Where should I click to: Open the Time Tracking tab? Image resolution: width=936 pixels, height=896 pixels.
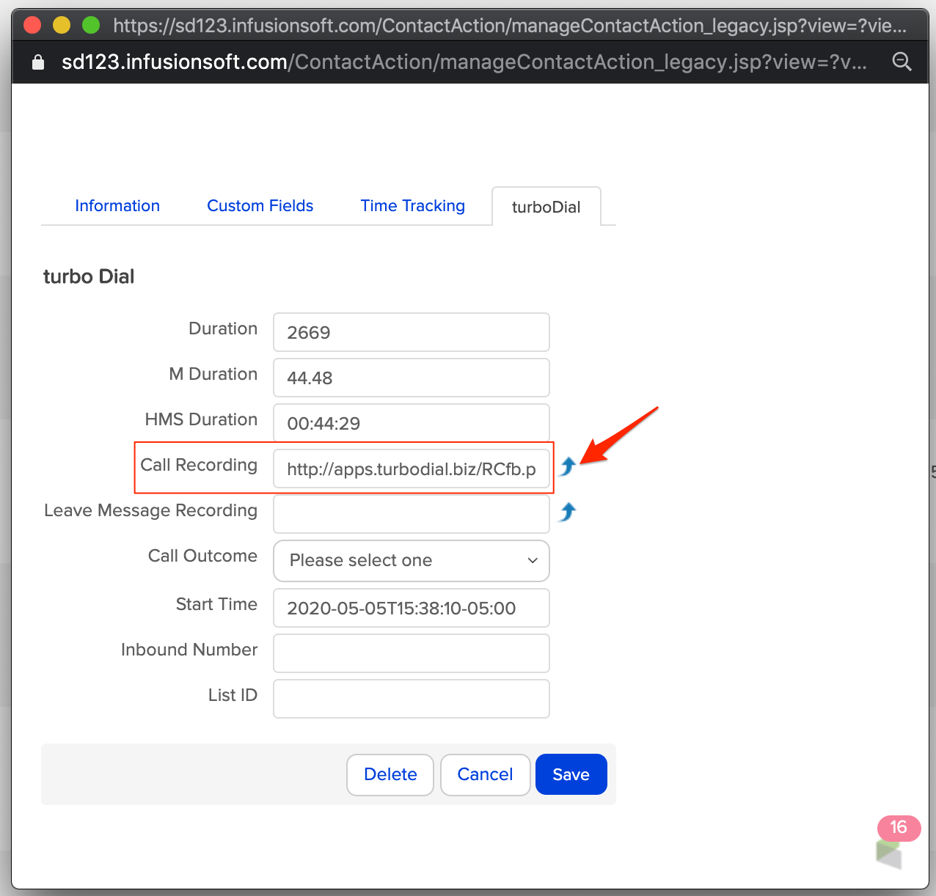click(x=413, y=206)
